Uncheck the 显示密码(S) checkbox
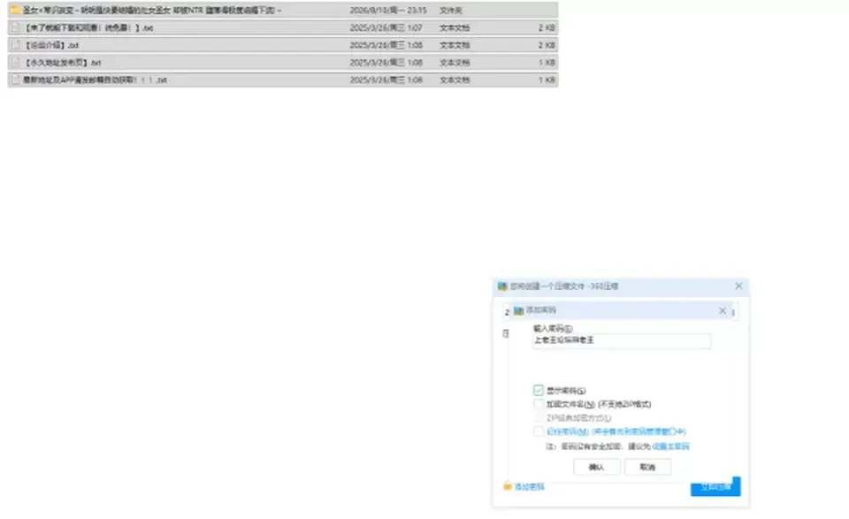Viewport: 849px width, 519px height. [x=539, y=390]
